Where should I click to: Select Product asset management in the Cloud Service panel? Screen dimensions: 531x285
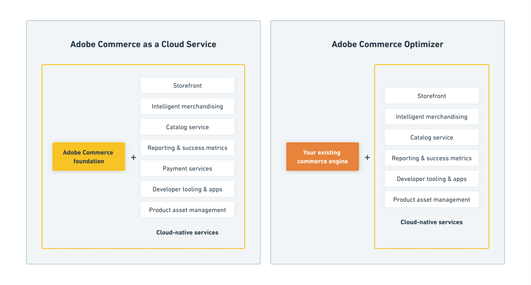[x=187, y=209]
